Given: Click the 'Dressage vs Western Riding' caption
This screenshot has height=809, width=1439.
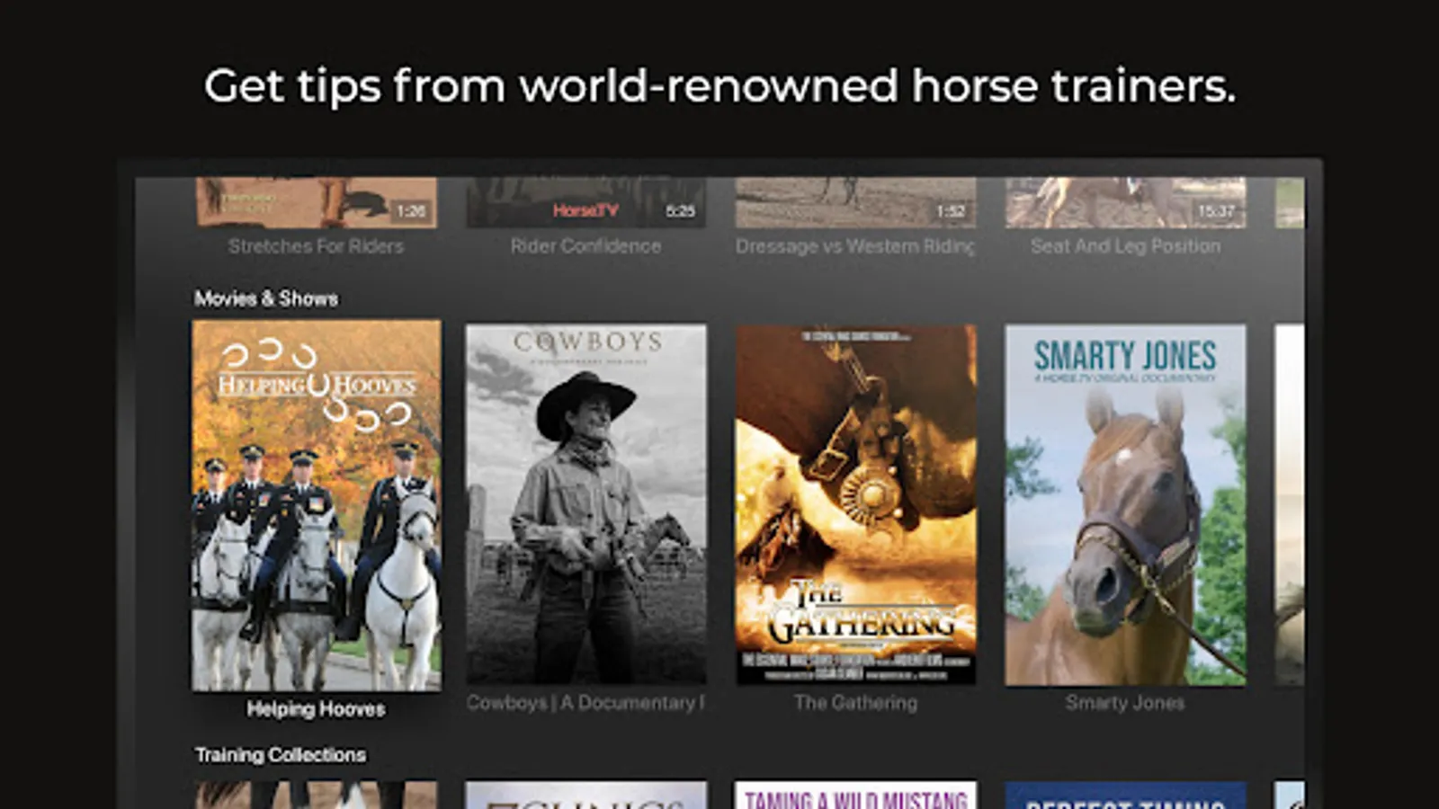Looking at the screenshot, I should (x=855, y=246).
